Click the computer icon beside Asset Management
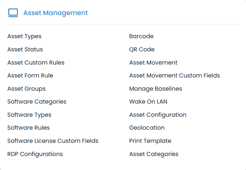The height and width of the screenshot is (170, 246). (13, 13)
